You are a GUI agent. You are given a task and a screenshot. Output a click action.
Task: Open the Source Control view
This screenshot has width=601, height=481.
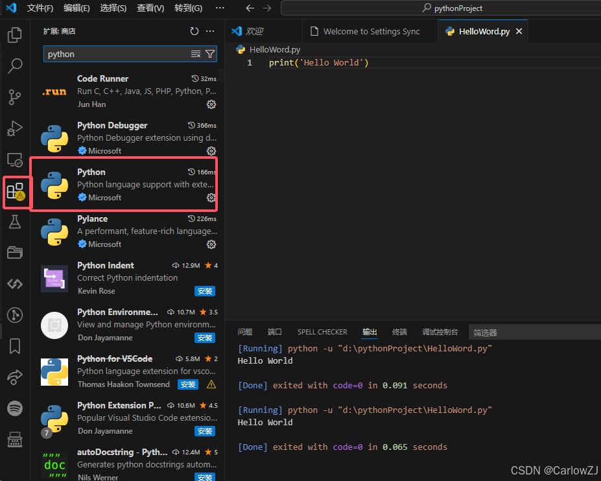click(x=15, y=97)
